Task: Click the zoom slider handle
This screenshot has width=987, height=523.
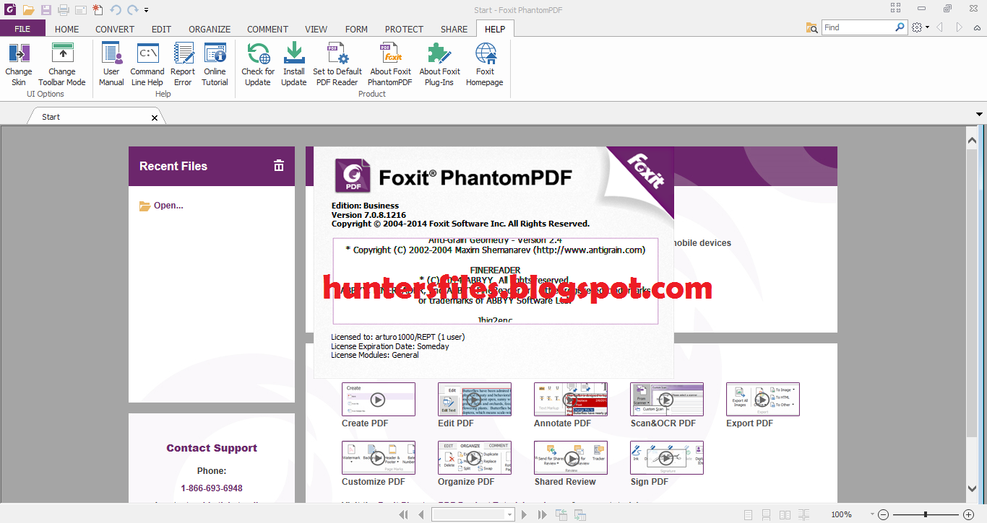Action: point(926,514)
